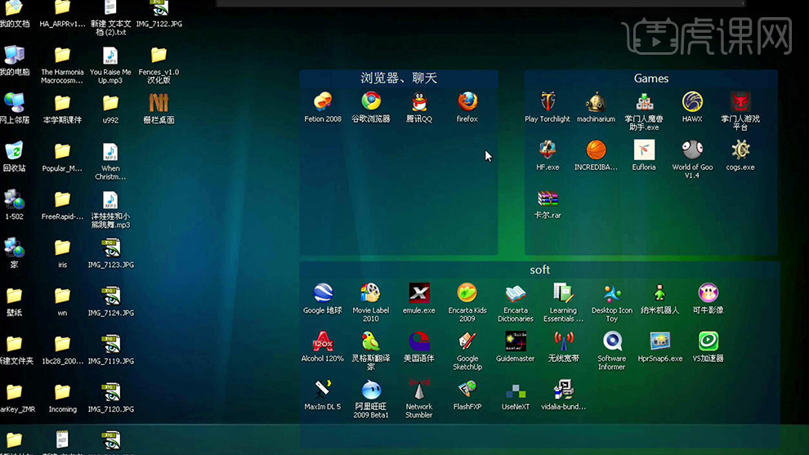Select the HF.exe icon
This screenshot has width=809, height=455.
(x=548, y=150)
